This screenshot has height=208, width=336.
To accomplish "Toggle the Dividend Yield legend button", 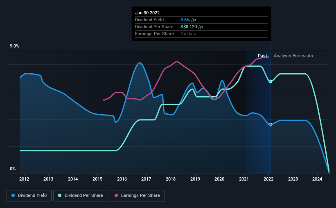I will click(29, 196).
